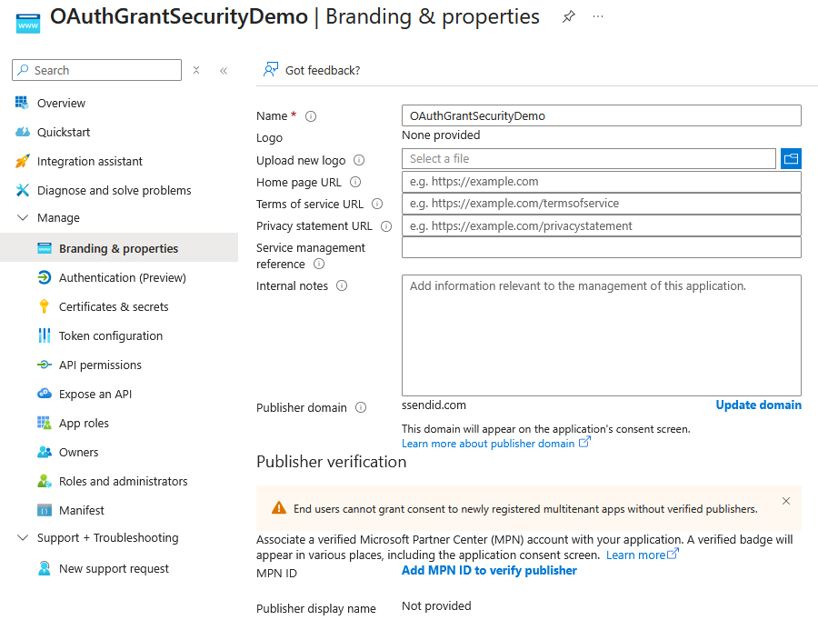Open Certificates & secrets page

click(113, 307)
